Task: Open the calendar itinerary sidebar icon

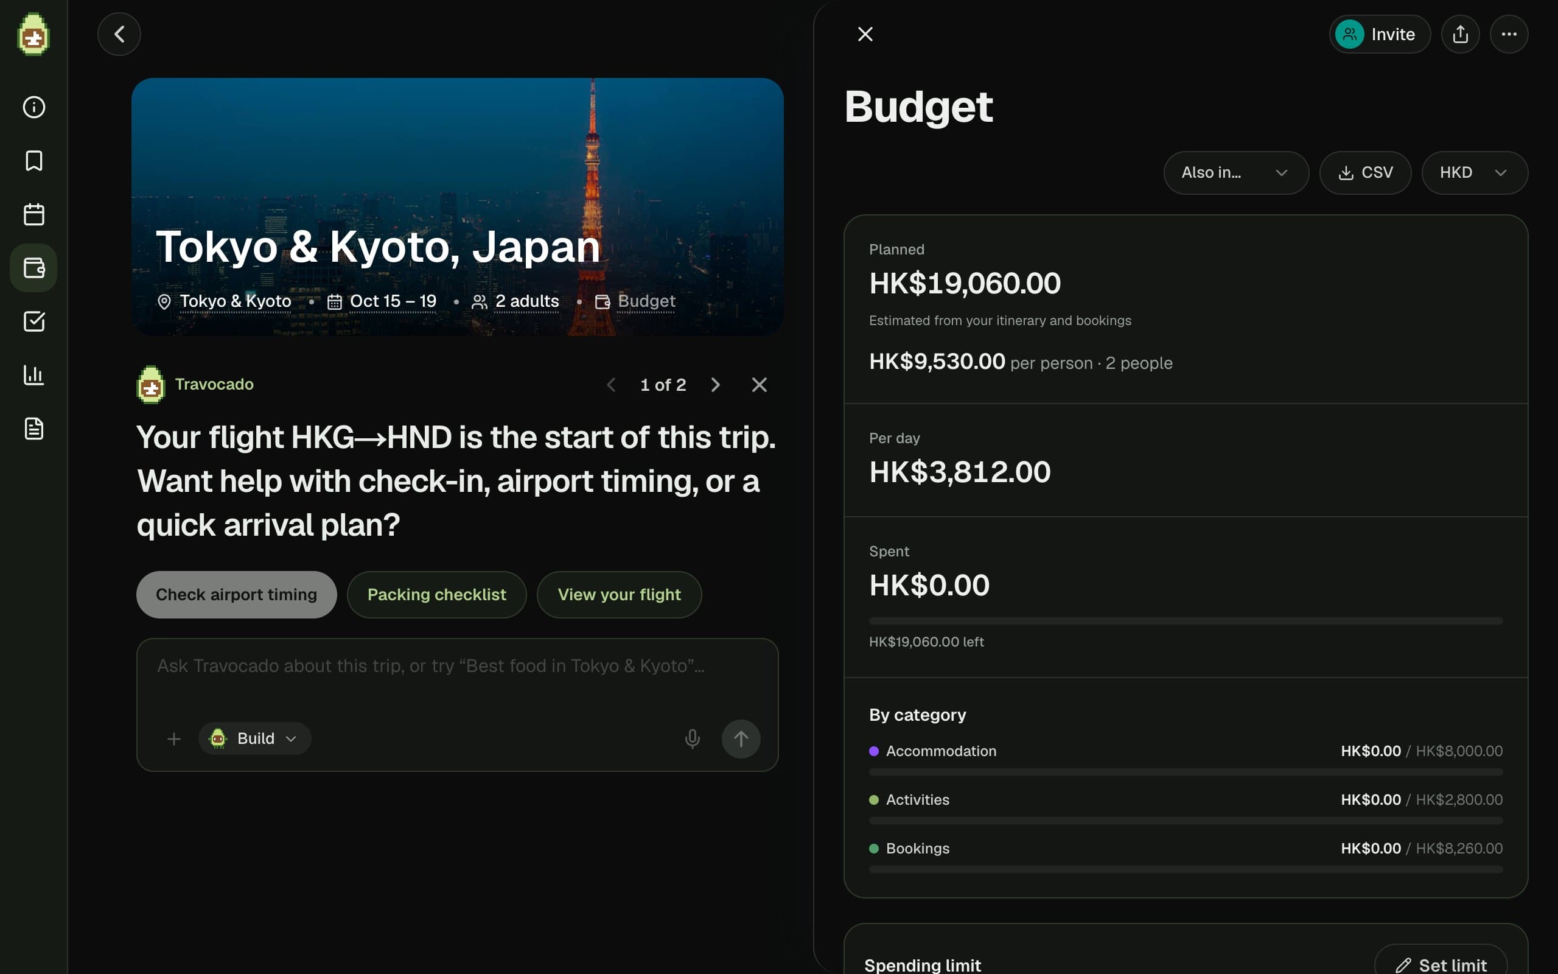Action: pos(33,214)
